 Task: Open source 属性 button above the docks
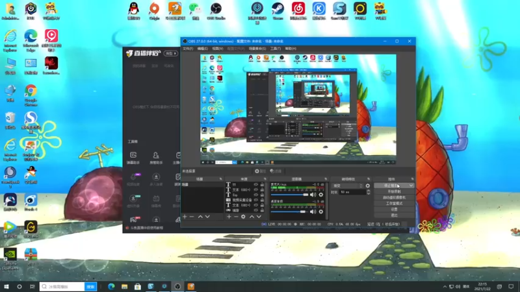(261, 171)
